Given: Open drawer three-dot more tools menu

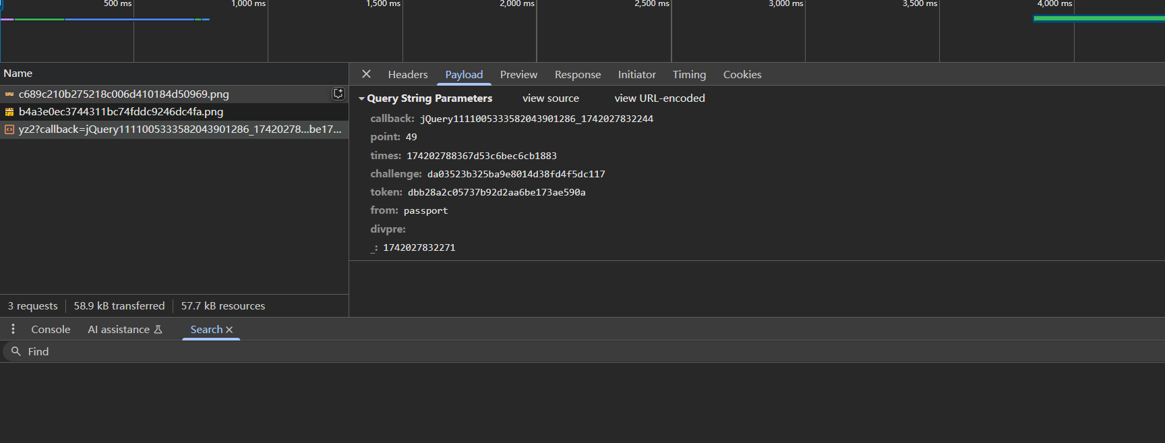Looking at the screenshot, I should (13, 329).
